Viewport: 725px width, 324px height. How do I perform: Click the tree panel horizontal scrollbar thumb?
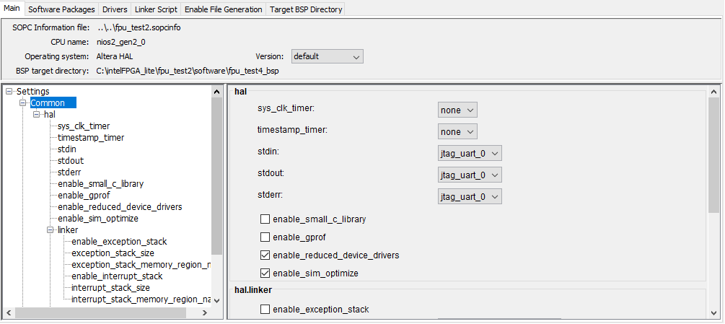[x=100, y=313]
